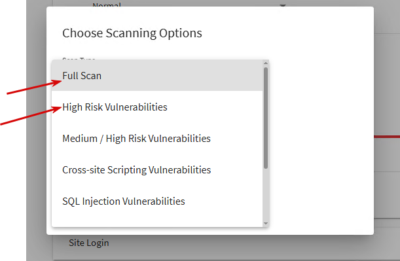Click empty list space below SQL Injection
The height and width of the screenshot is (261, 400).
coord(157,221)
